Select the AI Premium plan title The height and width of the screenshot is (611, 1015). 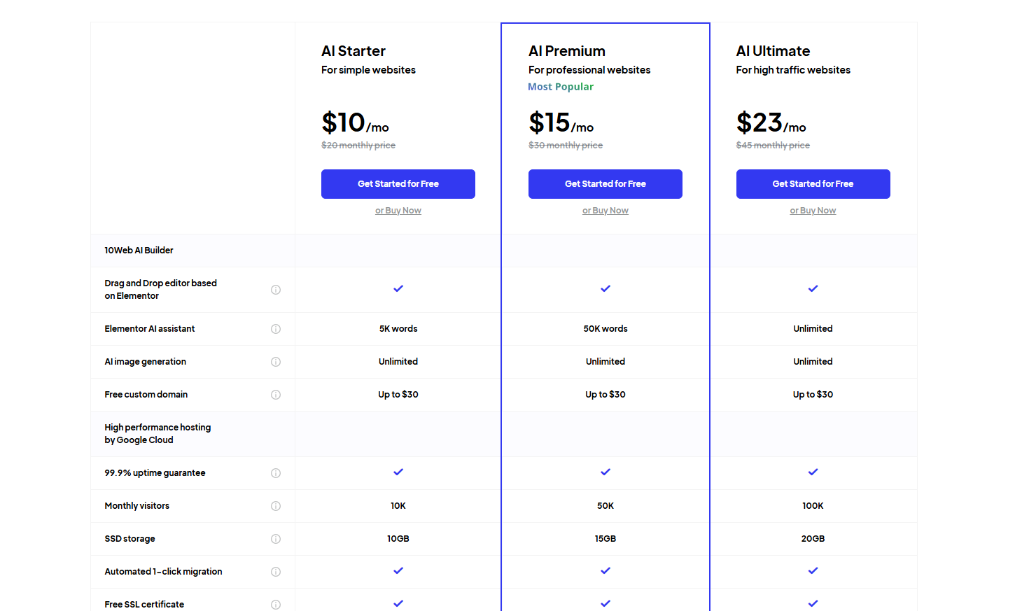[x=567, y=51]
